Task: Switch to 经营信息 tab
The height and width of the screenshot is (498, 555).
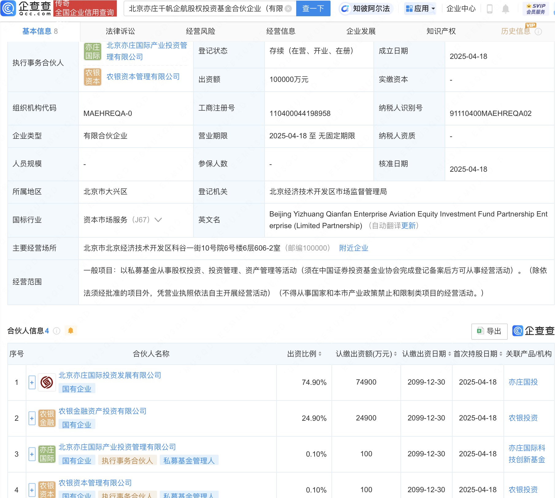Action: click(x=281, y=31)
